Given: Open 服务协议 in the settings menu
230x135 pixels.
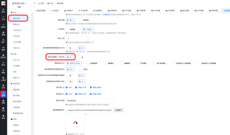Looking at the screenshot, I should (17, 24).
